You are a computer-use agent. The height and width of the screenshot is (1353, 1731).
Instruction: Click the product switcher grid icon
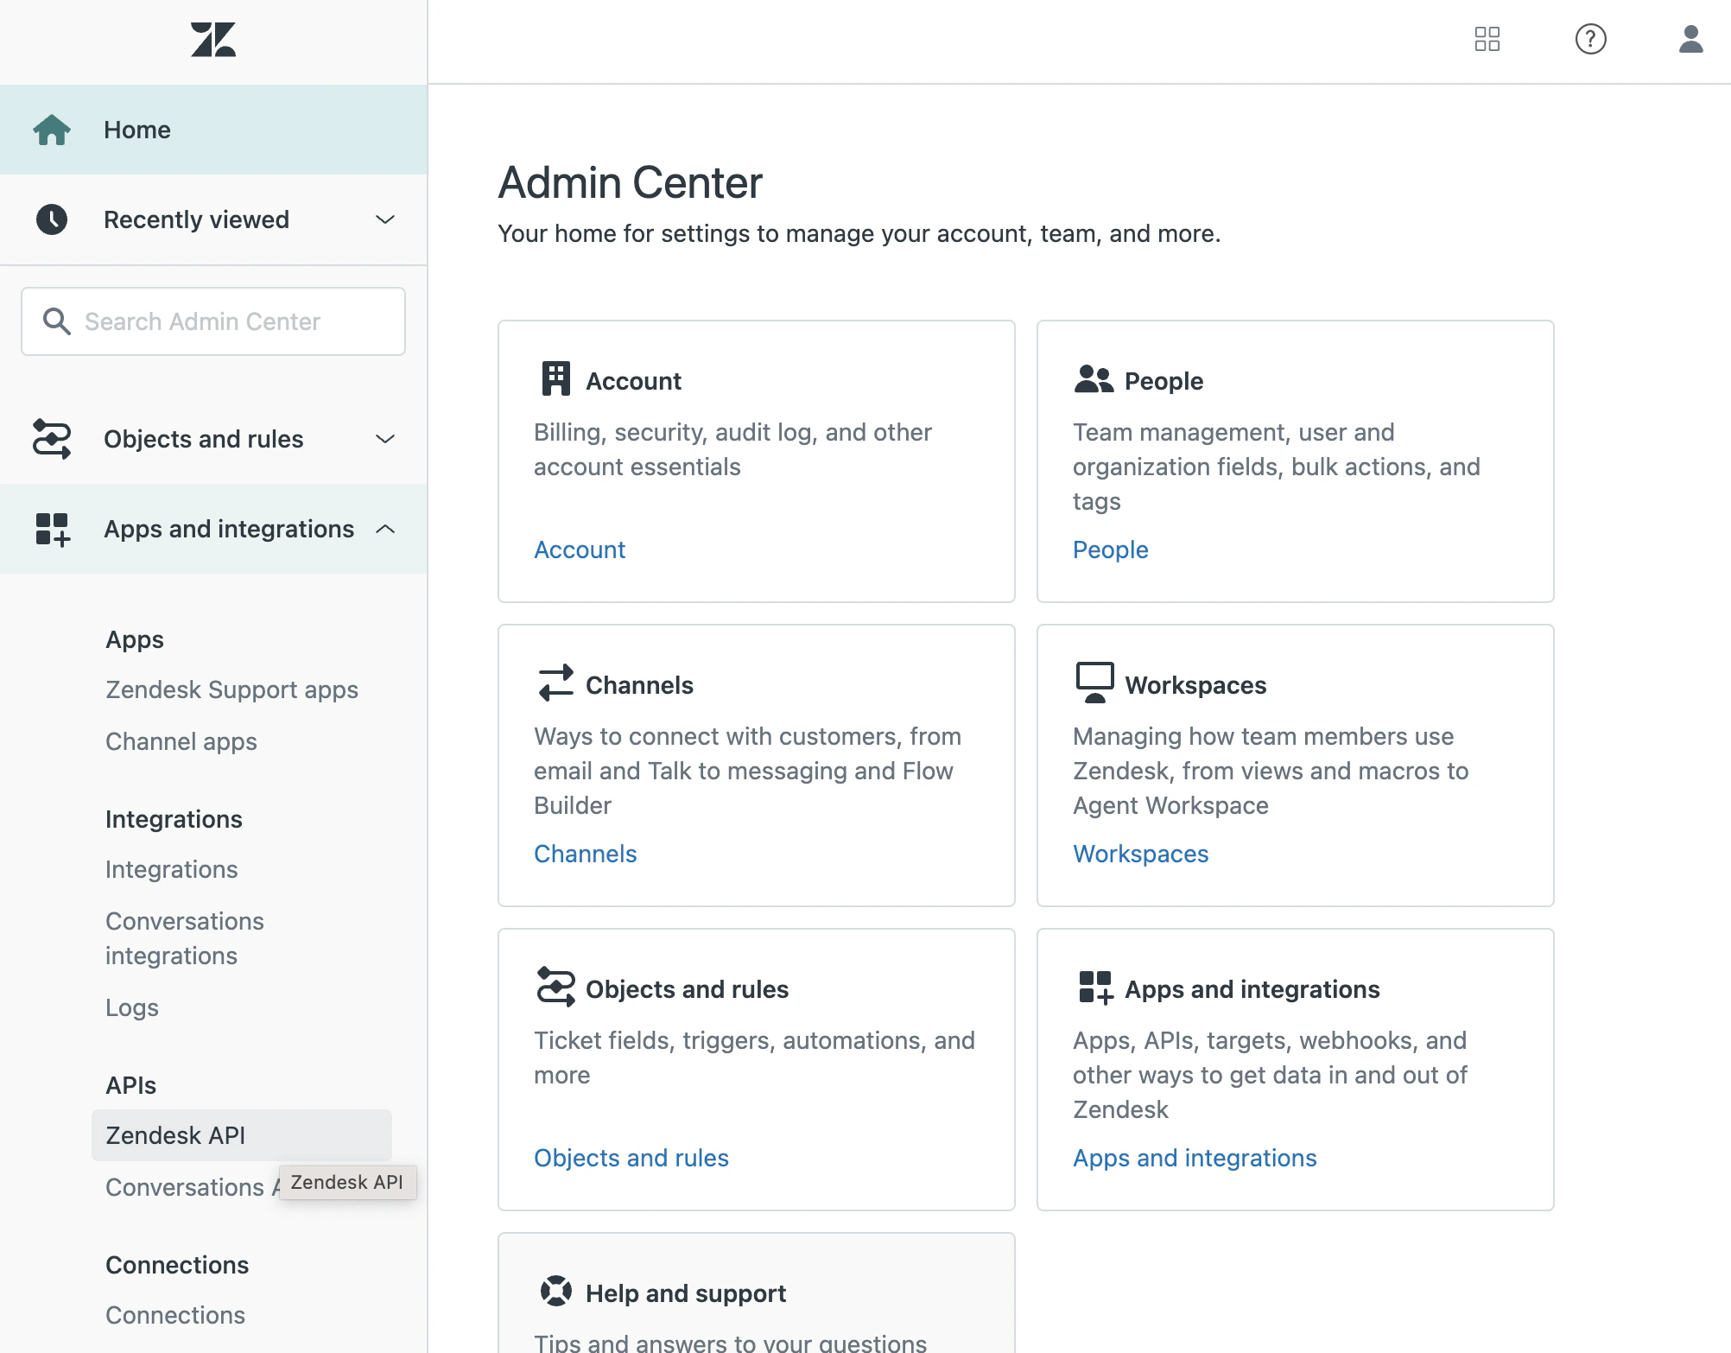(1487, 40)
